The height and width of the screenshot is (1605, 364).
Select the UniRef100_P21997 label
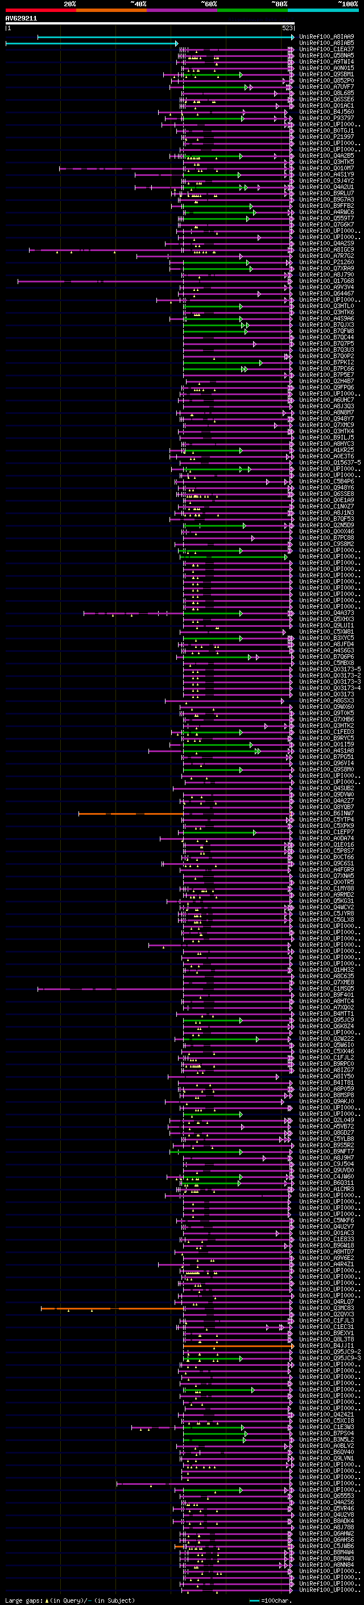click(326, 137)
